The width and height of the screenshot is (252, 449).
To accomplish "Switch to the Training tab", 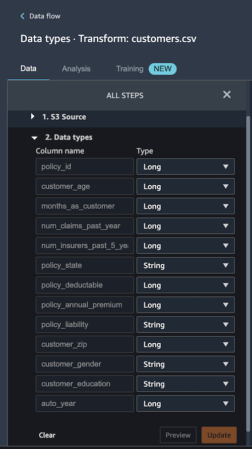I will 130,69.
